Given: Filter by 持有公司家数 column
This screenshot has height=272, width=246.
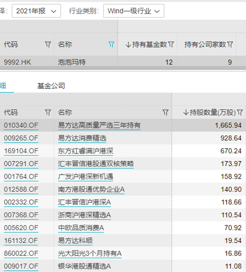Looking at the screenshot, I should point(230,45).
